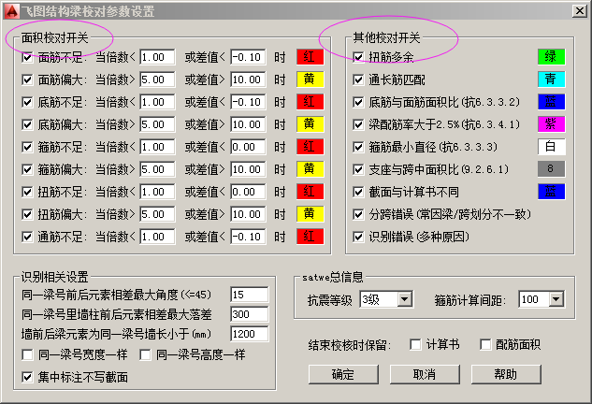The height and width of the screenshot is (404, 592).
Task: Uncheck 集中标注不写截面 option
Action: (27, 377)
